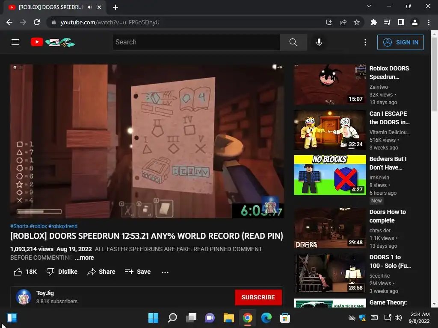The width and height of the screenshot is (438, 328).
Task: Go back in browser history
Action: (x=9, y=22)
